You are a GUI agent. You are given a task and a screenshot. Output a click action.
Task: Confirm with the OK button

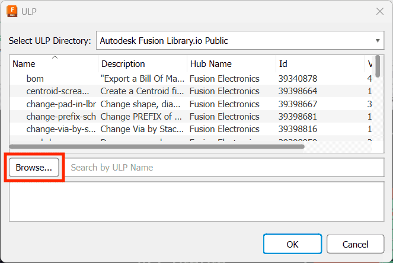[292, 244]
